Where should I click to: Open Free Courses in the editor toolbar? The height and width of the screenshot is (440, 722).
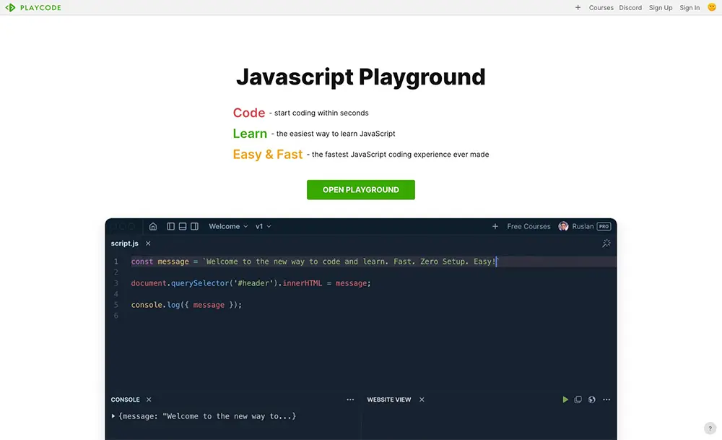529,226
